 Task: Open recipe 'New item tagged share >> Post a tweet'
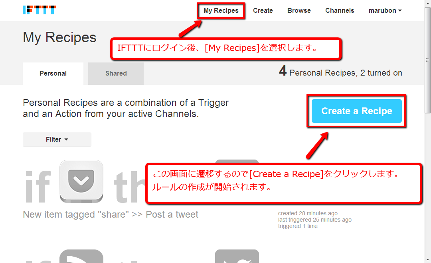[x=111, y=214]
